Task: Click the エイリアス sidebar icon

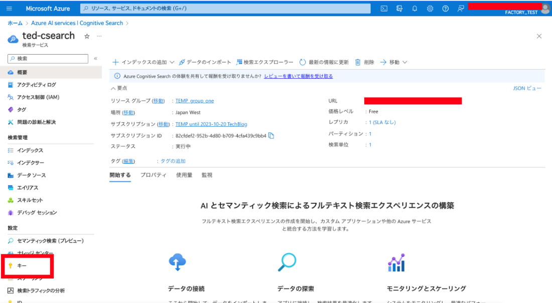Action: [11, 188]
